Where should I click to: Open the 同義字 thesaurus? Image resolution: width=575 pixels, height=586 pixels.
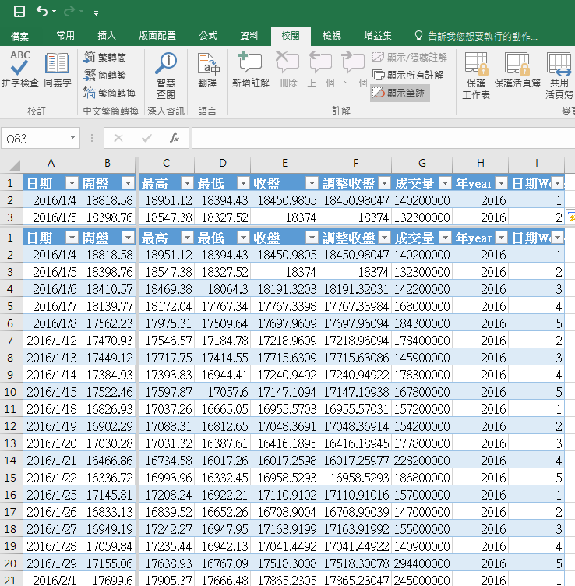coord(57,69)
